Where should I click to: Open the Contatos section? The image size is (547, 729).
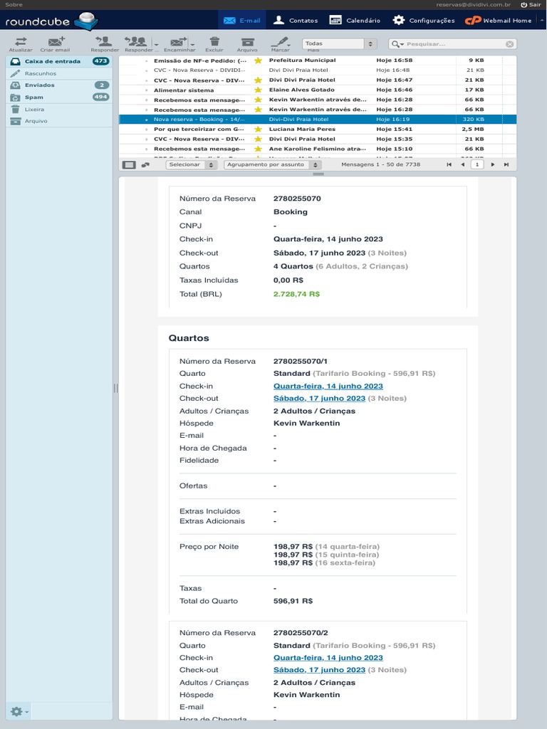[296, 20]
